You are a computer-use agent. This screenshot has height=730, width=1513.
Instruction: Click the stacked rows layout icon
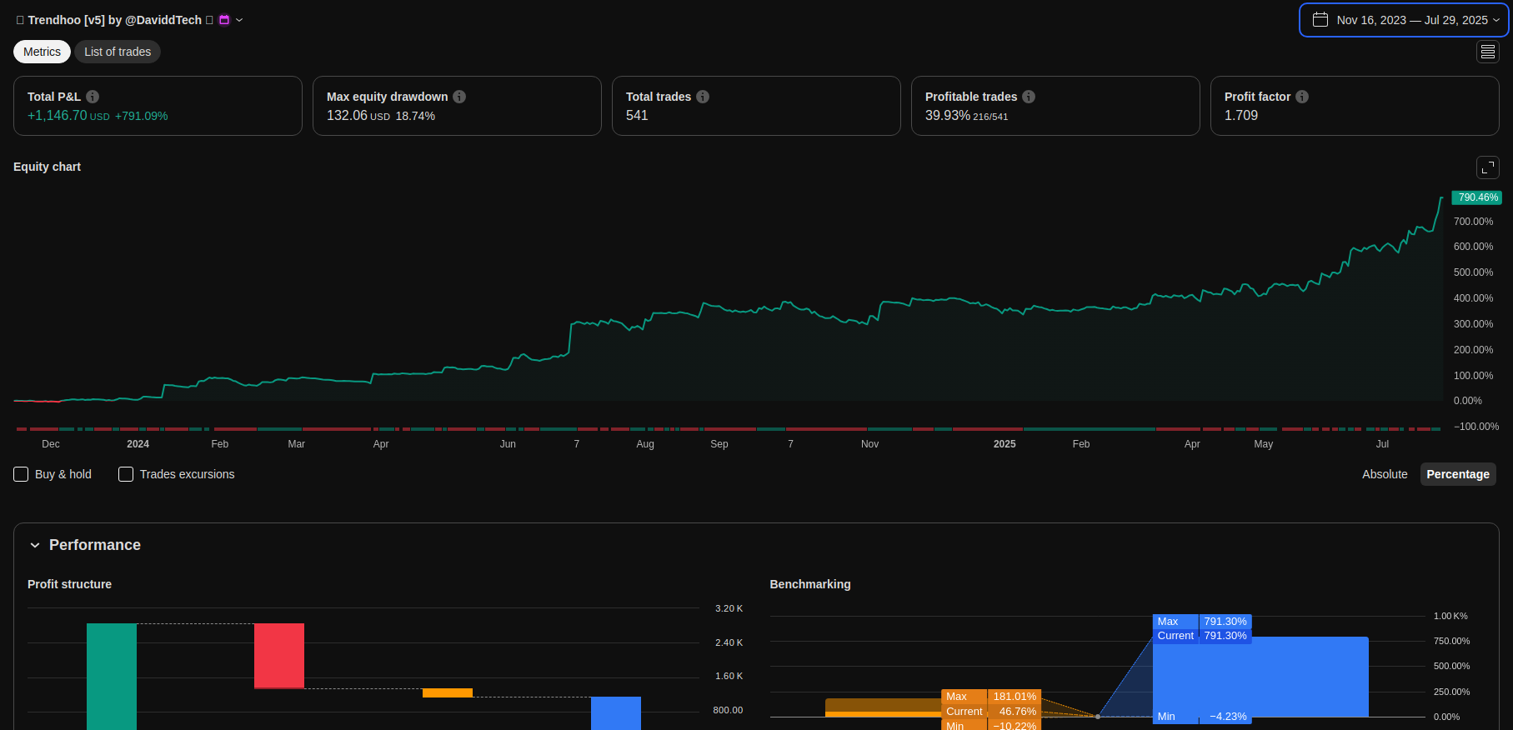coord(1487,52)
